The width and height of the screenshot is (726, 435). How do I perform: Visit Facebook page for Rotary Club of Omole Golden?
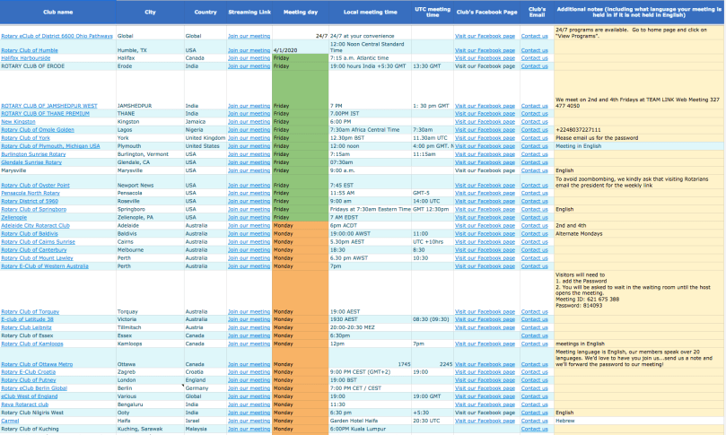pyautogui.click(x=485, y=129)
